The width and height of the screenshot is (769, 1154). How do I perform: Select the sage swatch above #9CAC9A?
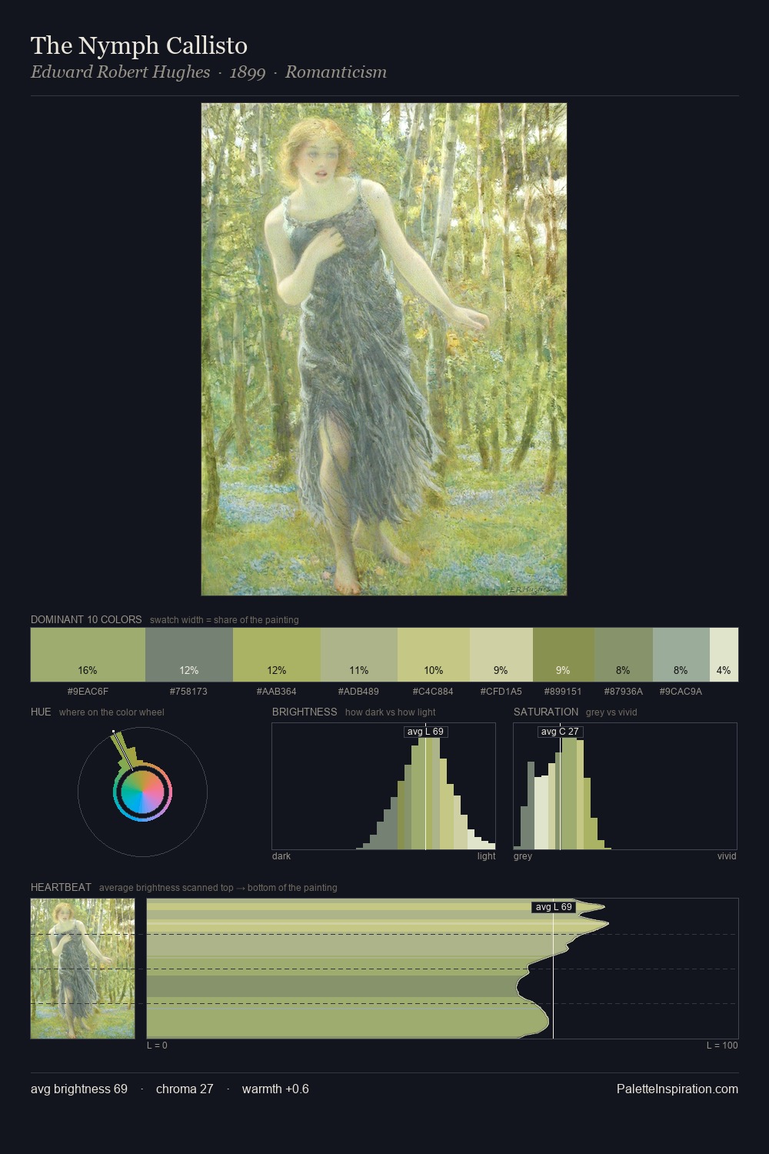pos(681,655)
